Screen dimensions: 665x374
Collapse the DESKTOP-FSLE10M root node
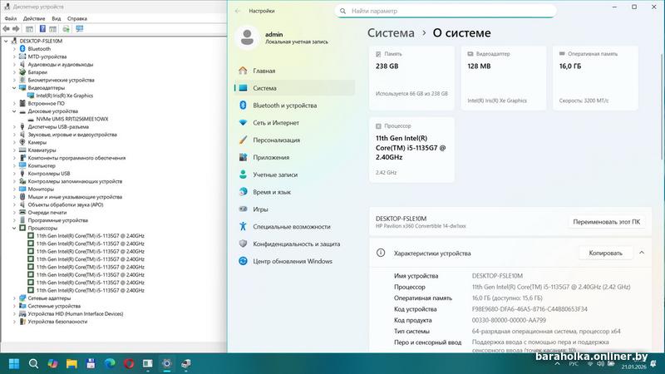(6, 41)
